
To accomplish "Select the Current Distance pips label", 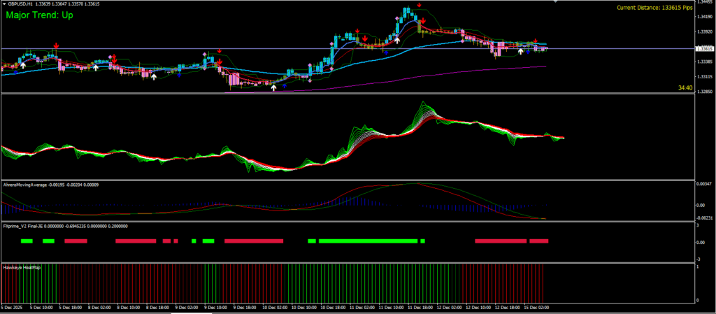I will pyautogui.click(x=655, y=8).
